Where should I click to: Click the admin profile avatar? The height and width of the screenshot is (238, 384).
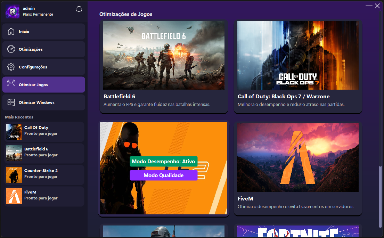(13, 11)
